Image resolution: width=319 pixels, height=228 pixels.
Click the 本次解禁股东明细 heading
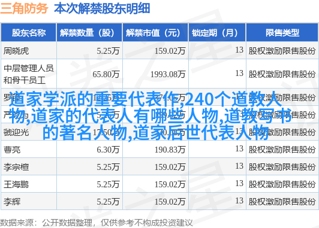(x=102, y=8)
